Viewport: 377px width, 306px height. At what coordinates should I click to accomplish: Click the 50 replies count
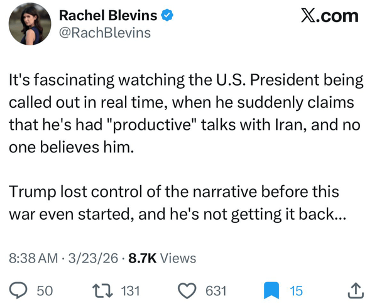click(x=45, y=291)
